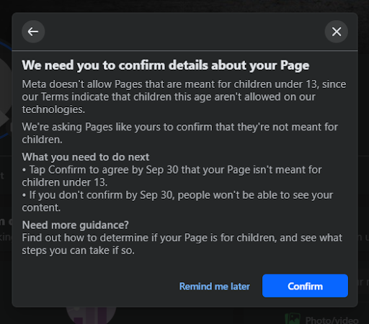The height and width of the screenshot is (324, 369).
Task: Confirm the Page isn't for children
Action: pyautogui.click(x=305, y=286)
